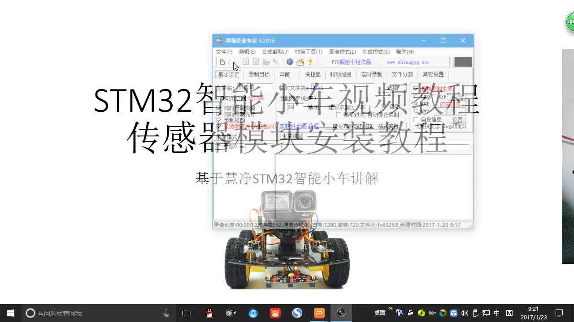This screenshot has height=322, width=574.
Task: Click the USB safely remove tray icon
Action: (475, 313)
